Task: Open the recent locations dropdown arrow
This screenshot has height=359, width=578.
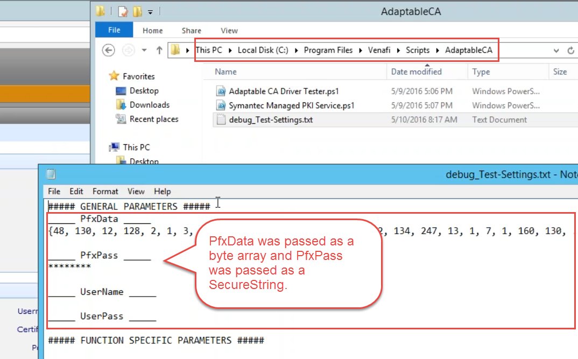Action: point(144,51)
